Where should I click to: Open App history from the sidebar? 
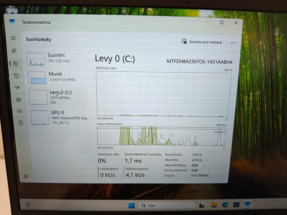pos(16,76)
